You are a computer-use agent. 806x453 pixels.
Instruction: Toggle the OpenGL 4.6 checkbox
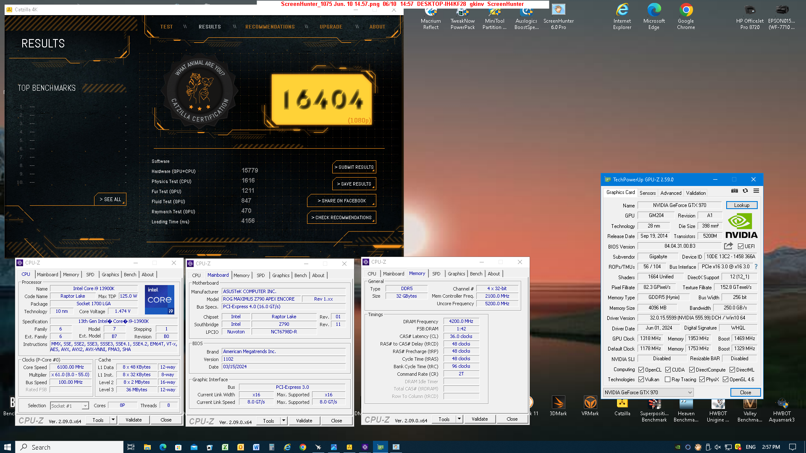tap(725, 380)
